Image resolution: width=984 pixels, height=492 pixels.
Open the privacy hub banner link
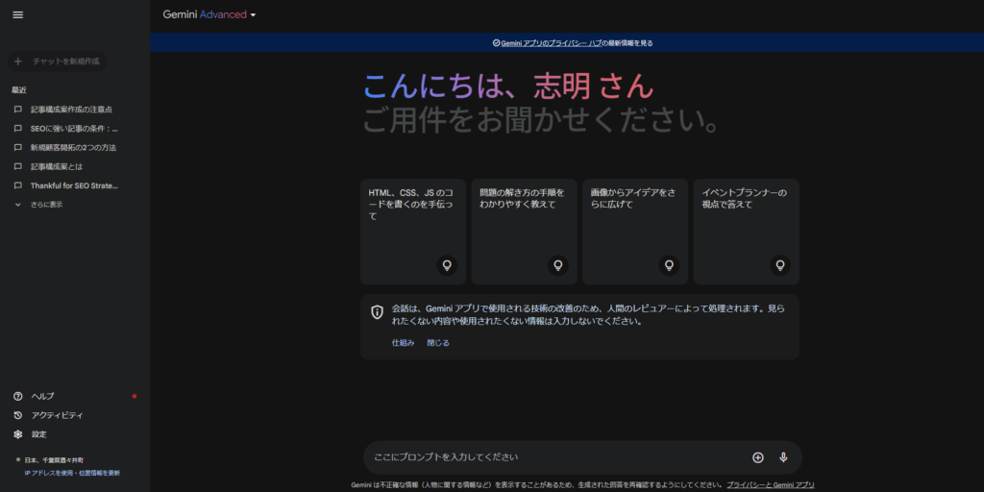[x=550, y=43]
